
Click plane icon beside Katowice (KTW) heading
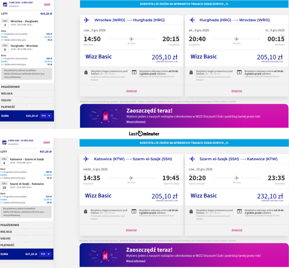(x=86, y=159)
